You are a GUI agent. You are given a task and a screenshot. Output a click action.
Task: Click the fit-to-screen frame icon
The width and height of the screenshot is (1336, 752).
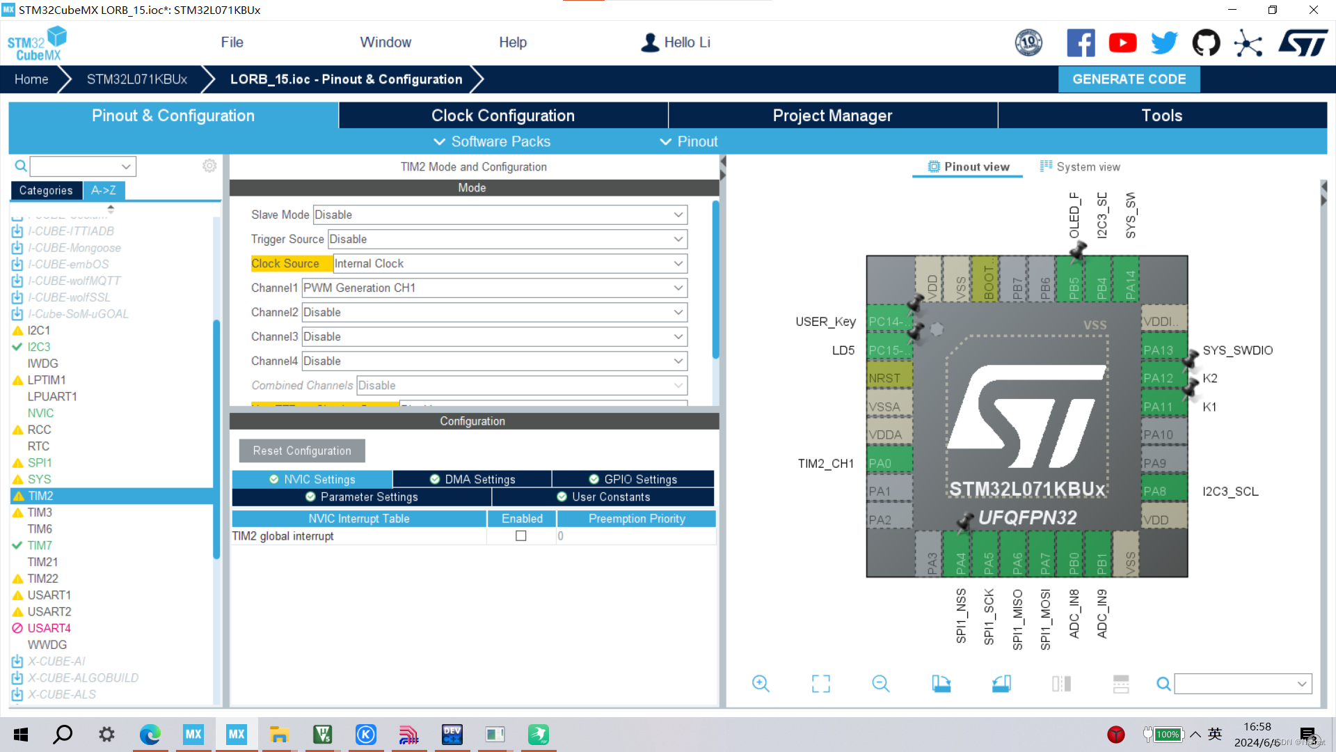pyautogui.click(x=820, y=683)
